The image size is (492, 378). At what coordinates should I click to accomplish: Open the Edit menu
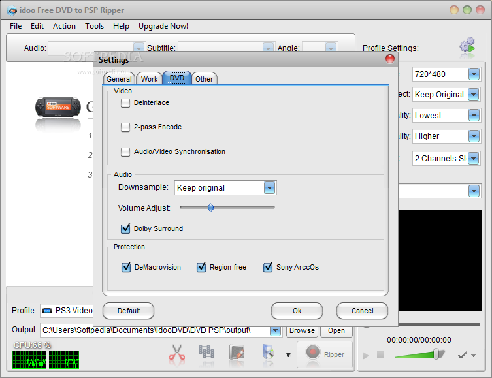click(x=37, y=26)
